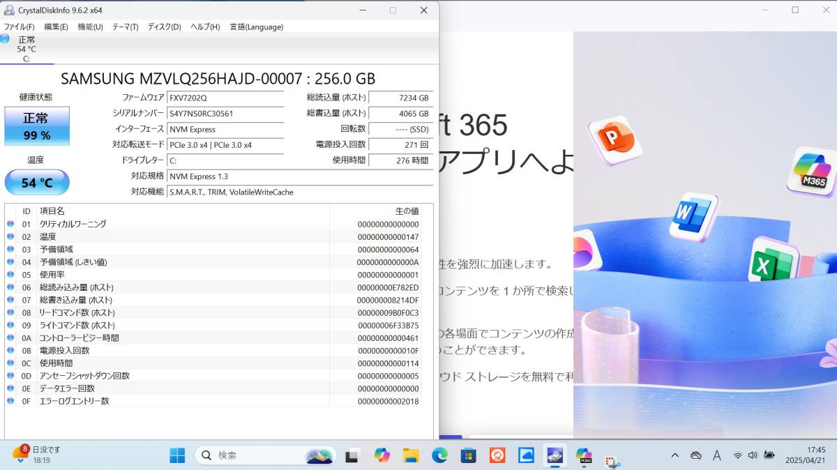Click the 対応機能 S.M.A.R.T., TRIM field

(x=300, y=192)
